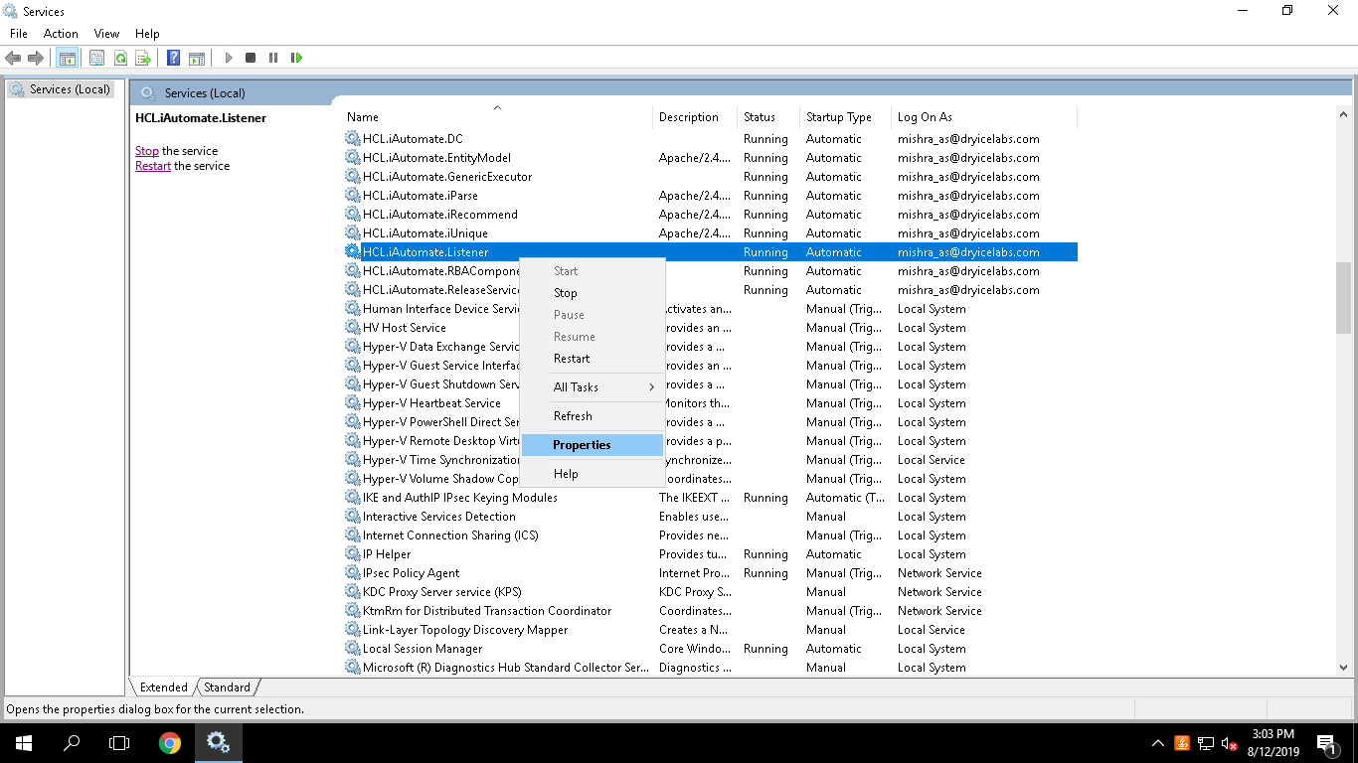
Task: Click the Refresh toolbar icon
Action: 120,58
